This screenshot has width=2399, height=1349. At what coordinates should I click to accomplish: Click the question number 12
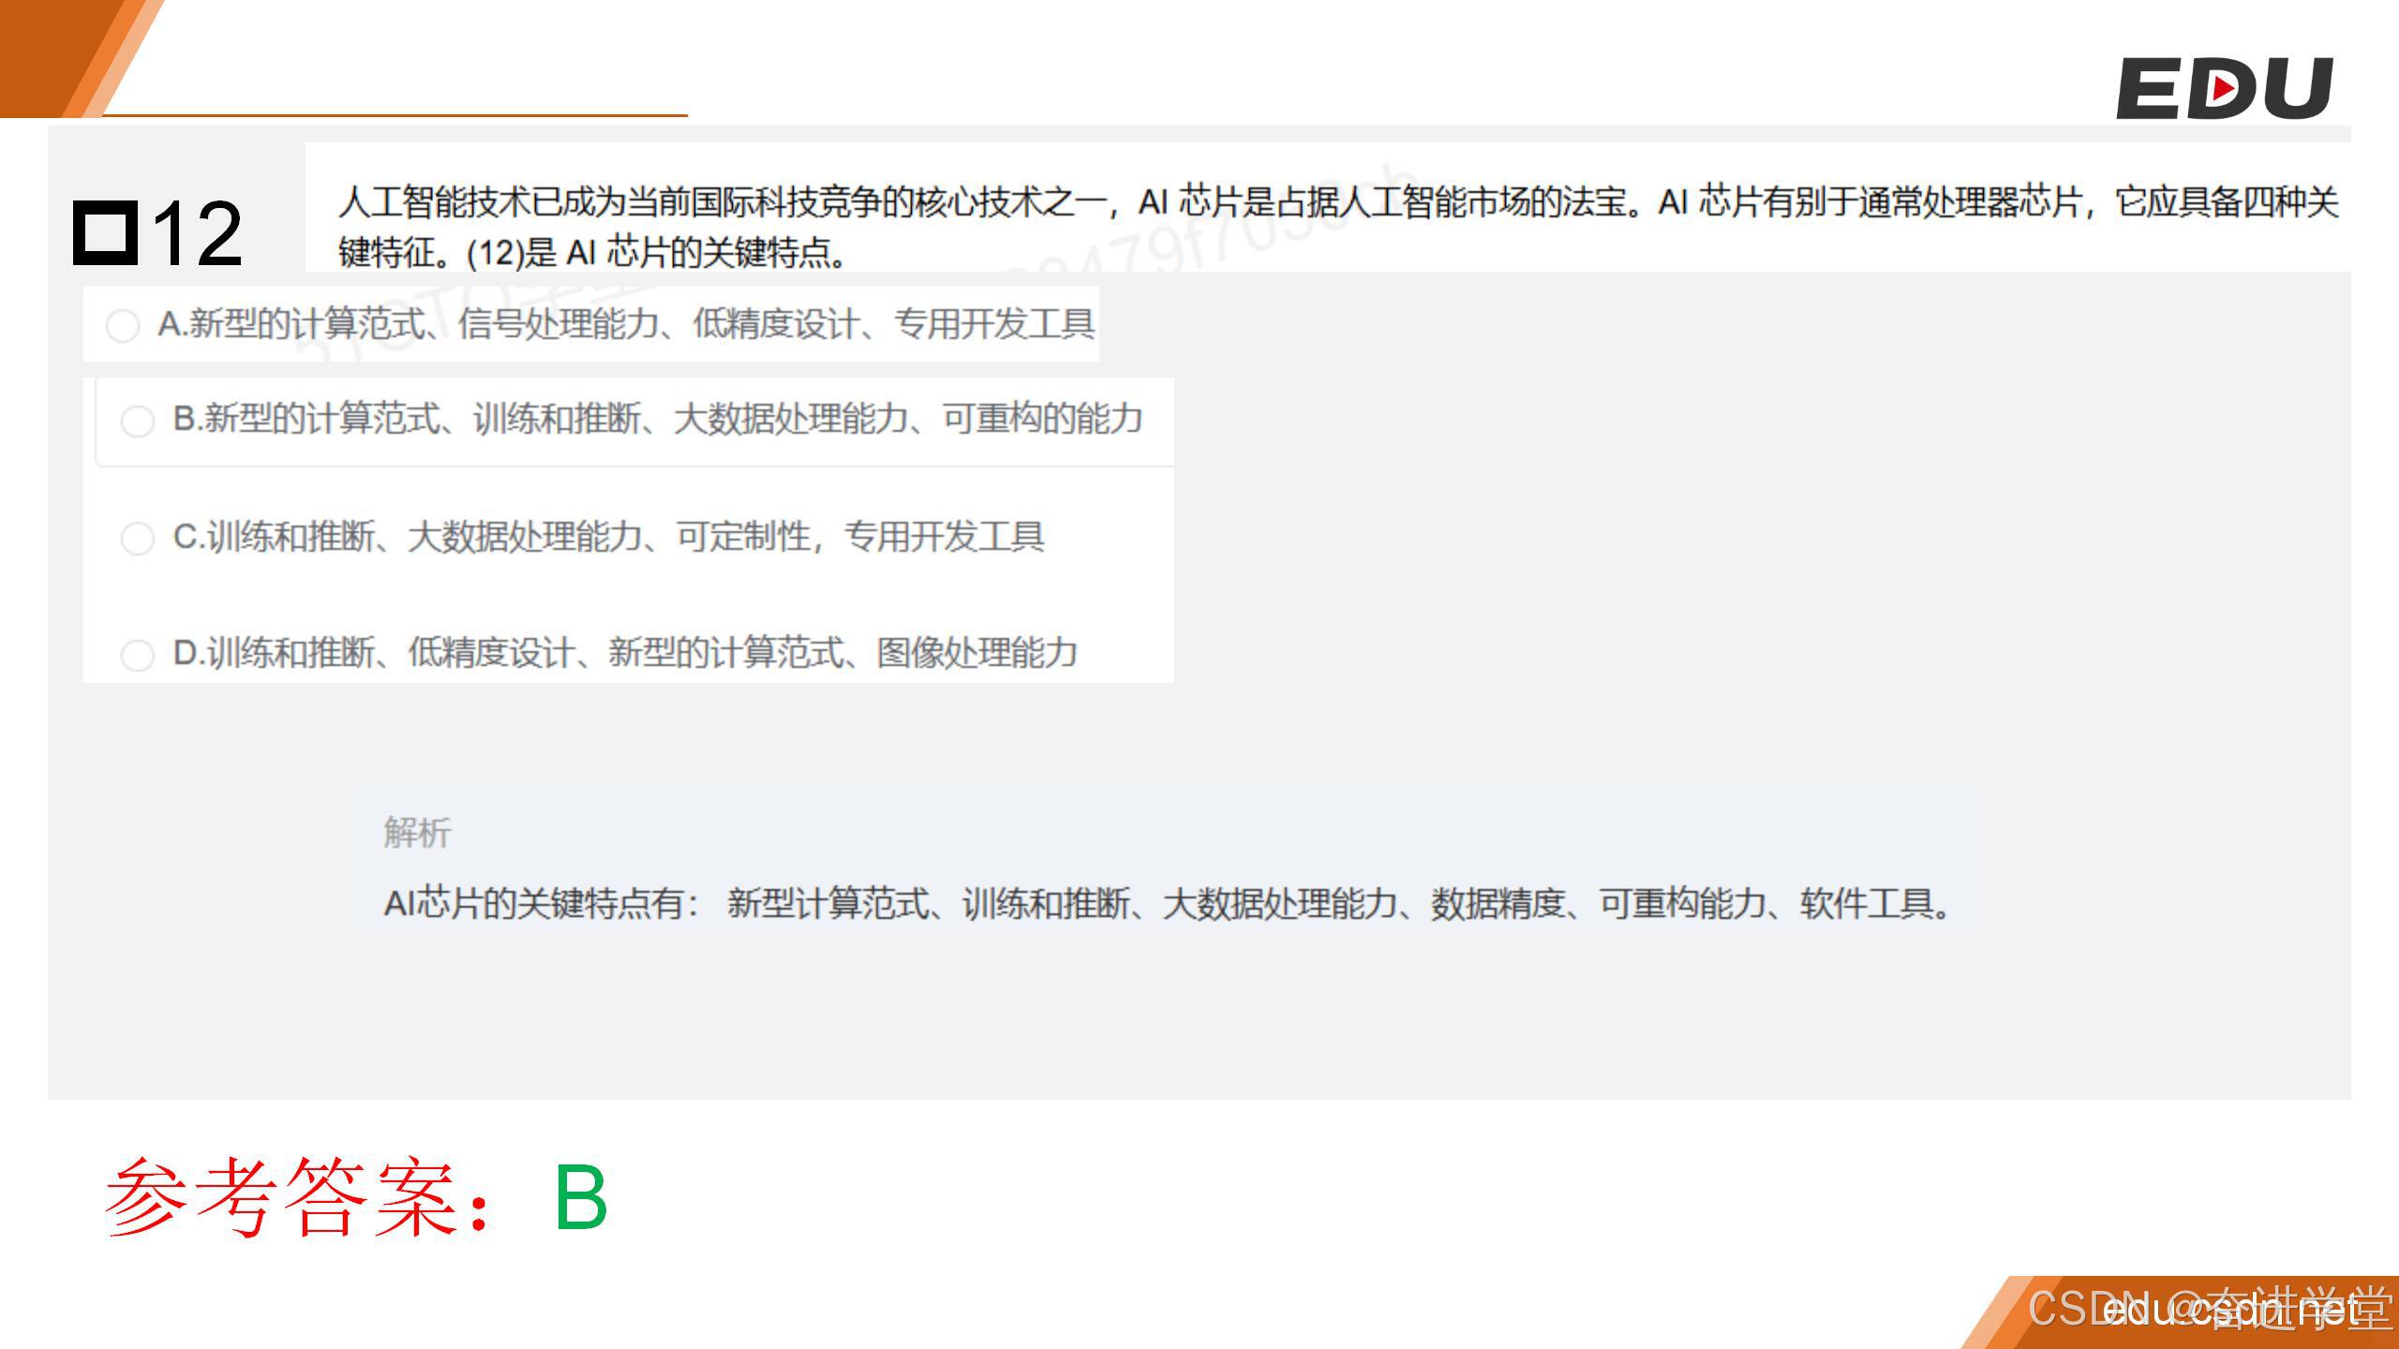197,233
